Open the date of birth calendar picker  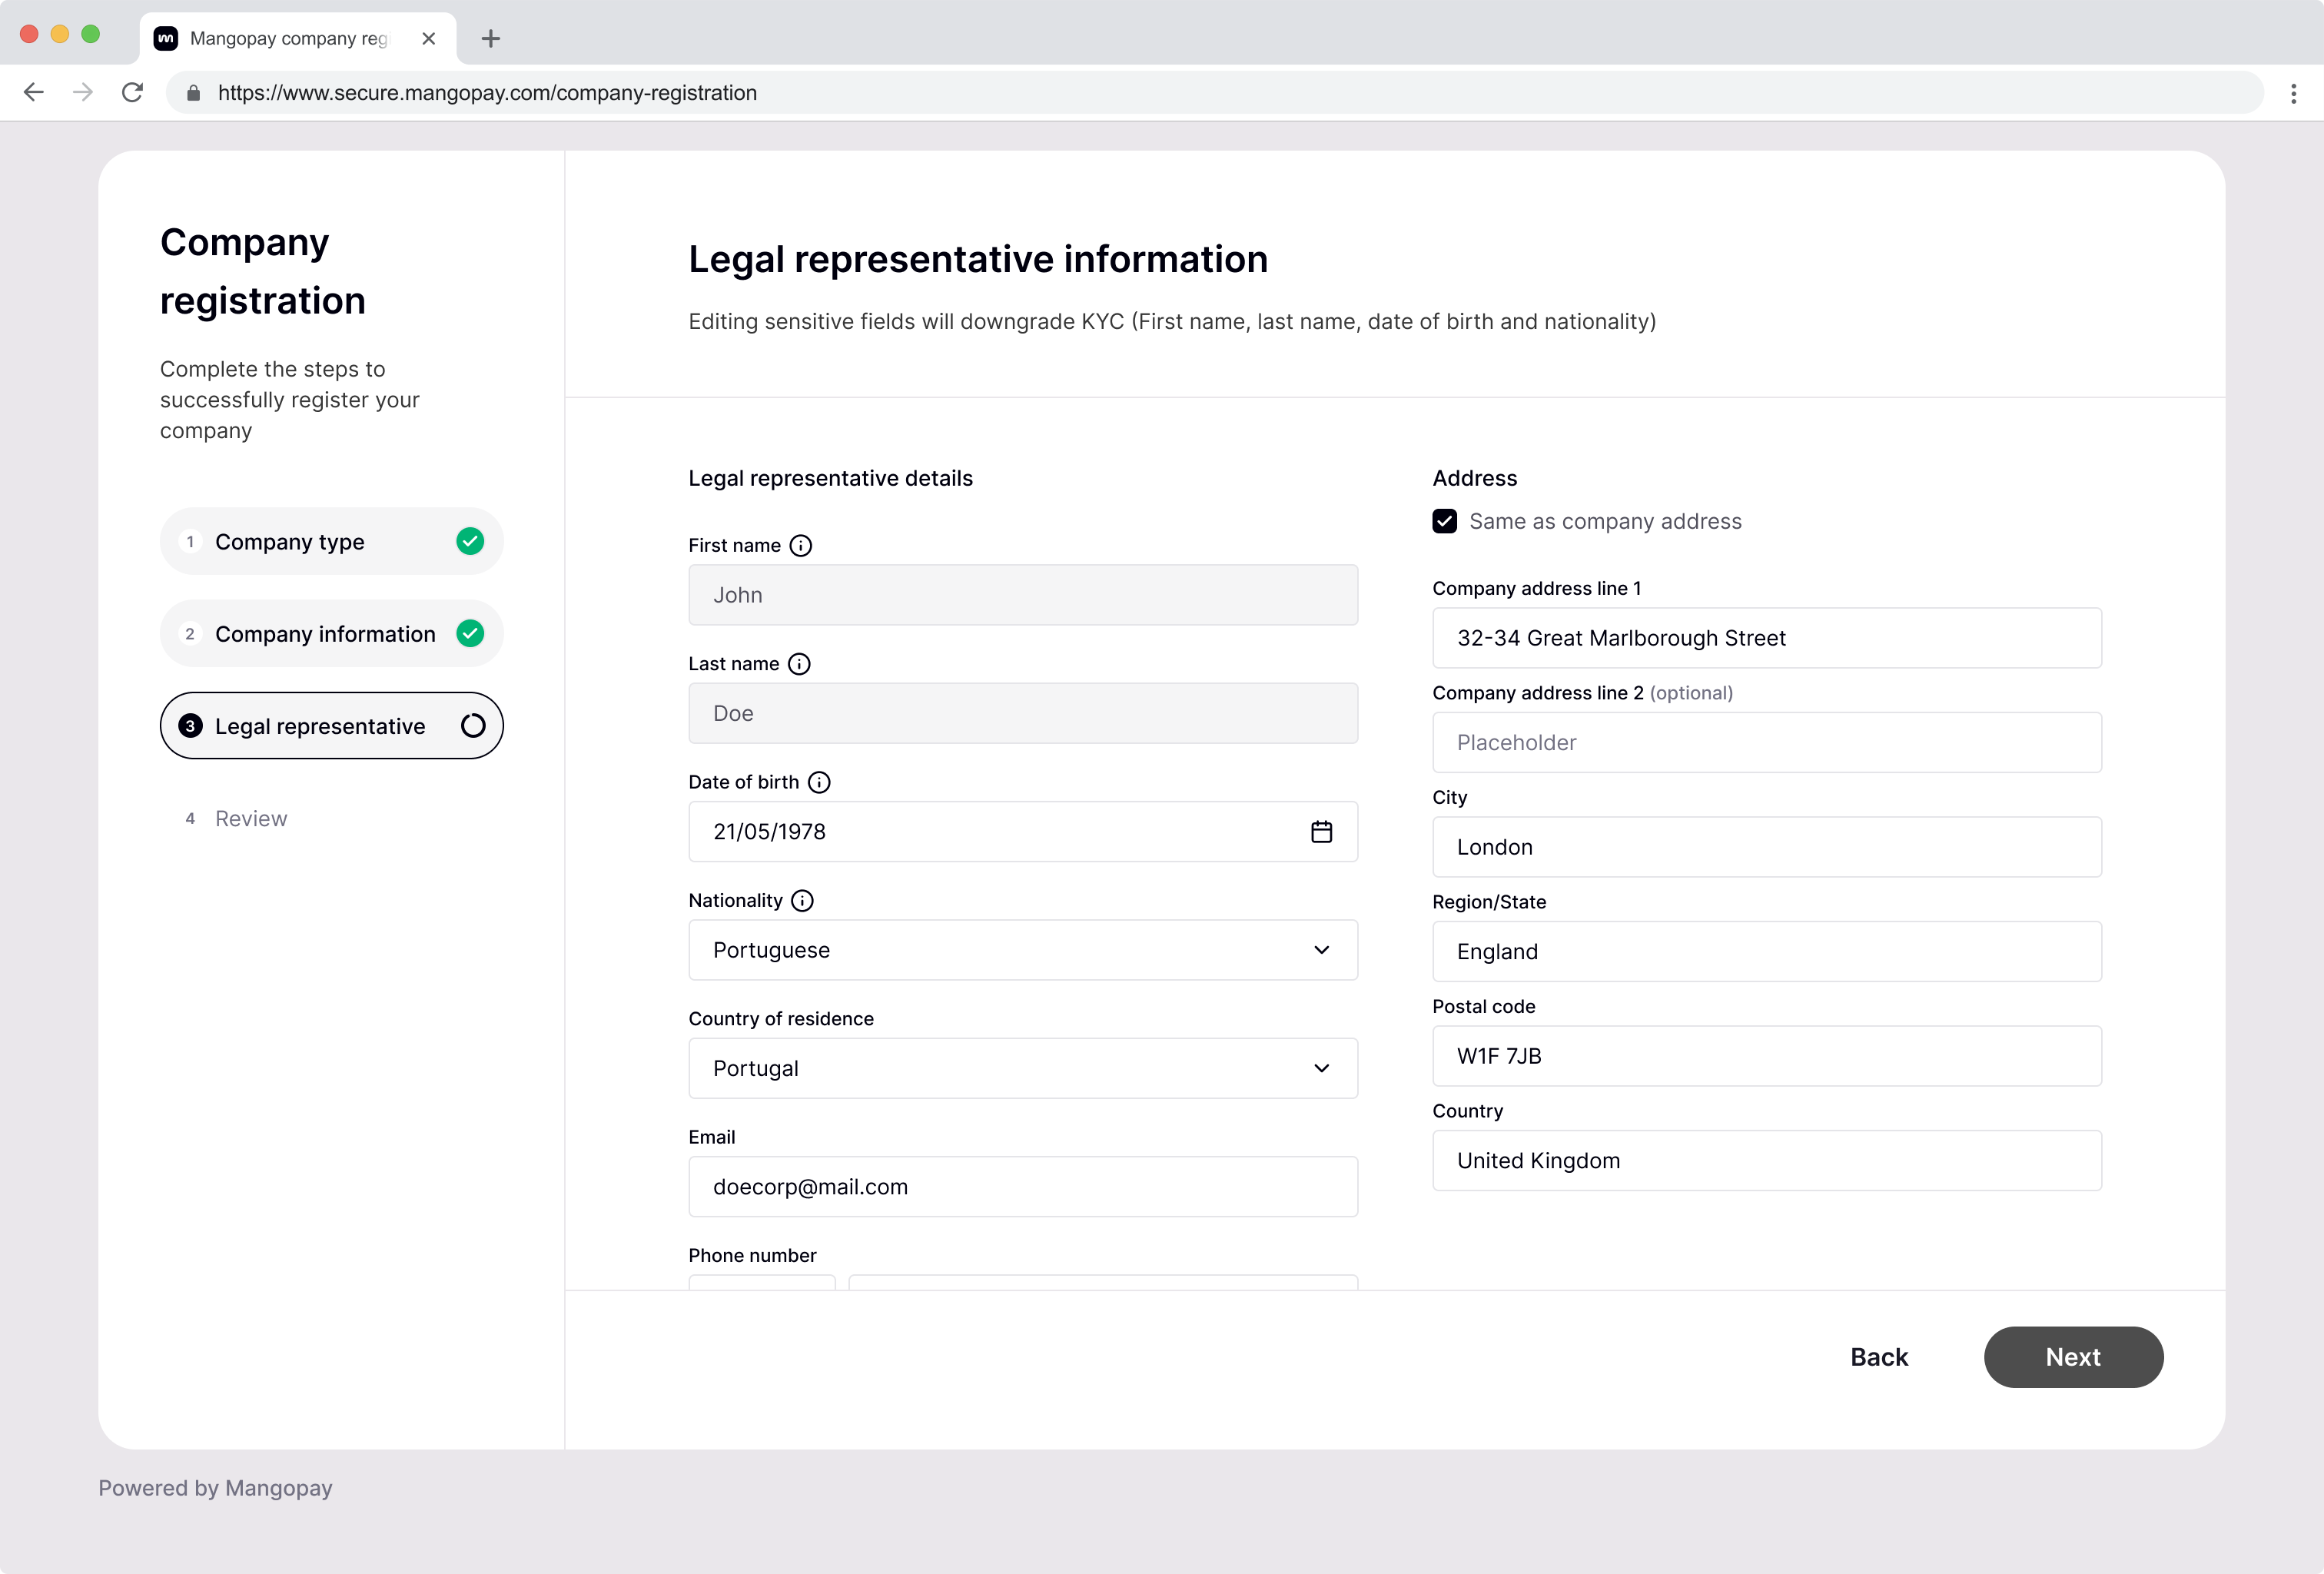coord(1321,832)
